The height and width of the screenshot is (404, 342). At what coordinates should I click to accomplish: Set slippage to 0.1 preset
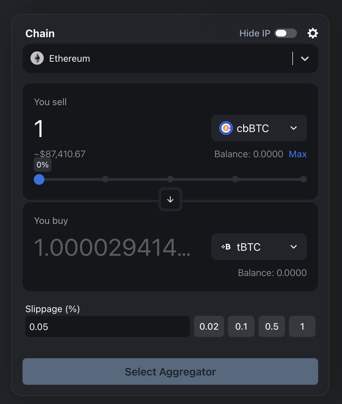point(241,327)
